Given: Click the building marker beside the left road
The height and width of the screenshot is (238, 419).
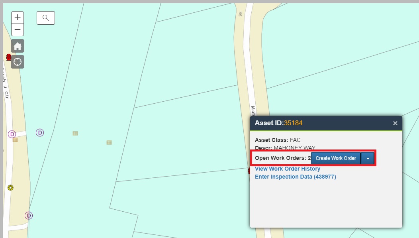Looking at the screenshot, I should click(x=15, y=140).
